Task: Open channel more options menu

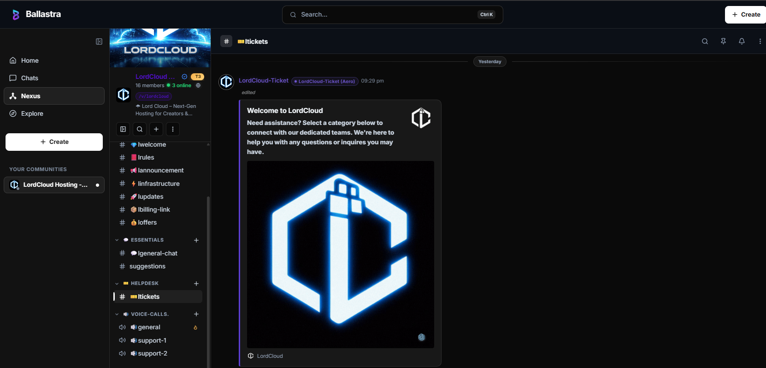Action: point(760,42)
